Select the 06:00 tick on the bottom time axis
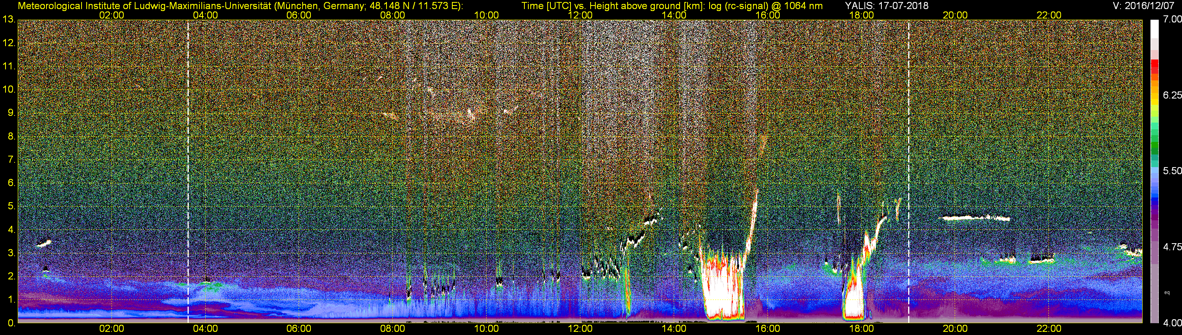 (x=299, y=329)
